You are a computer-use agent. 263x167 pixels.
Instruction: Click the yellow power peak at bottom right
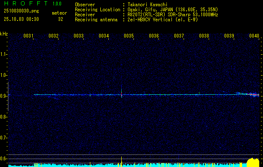tap(253, 162)
